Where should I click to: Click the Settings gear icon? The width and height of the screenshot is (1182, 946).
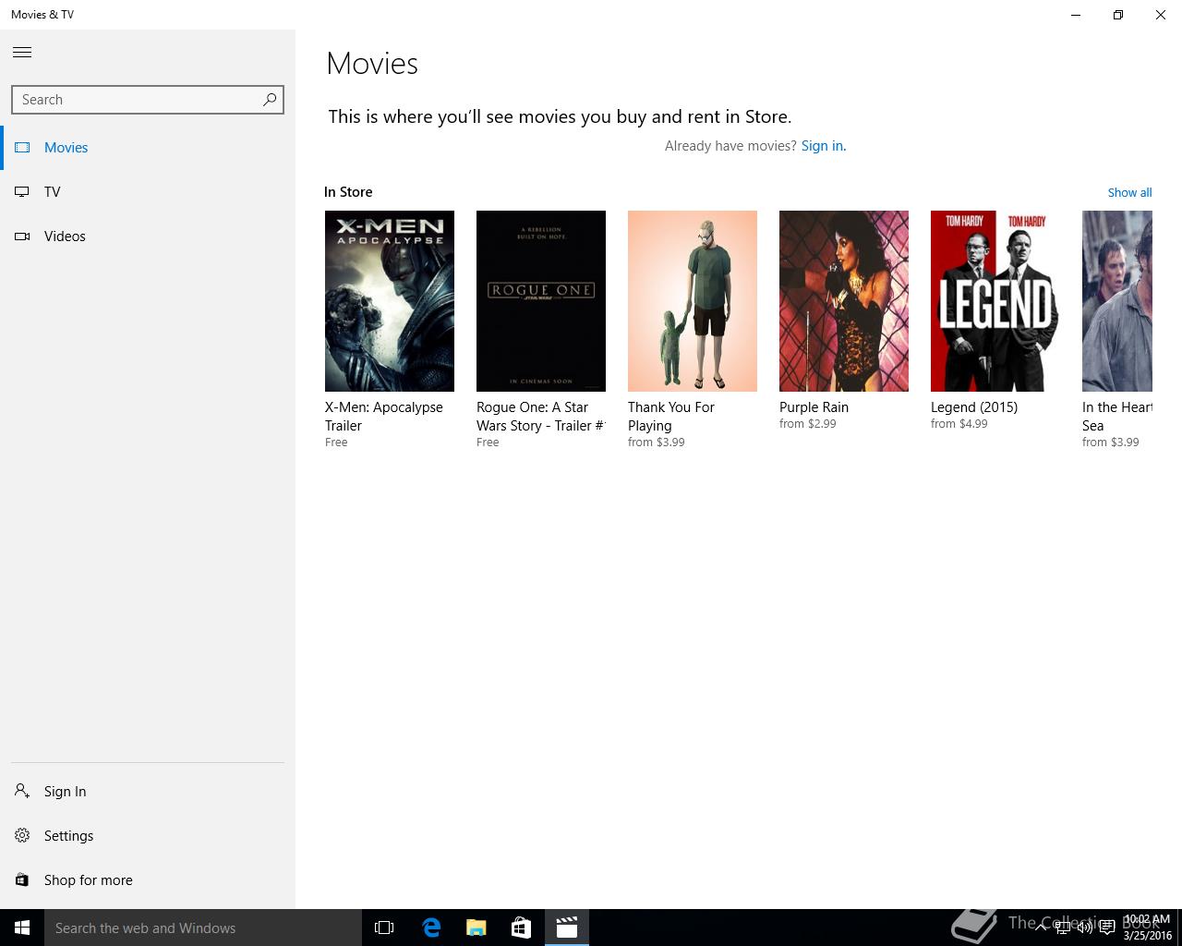coord(22,836)
